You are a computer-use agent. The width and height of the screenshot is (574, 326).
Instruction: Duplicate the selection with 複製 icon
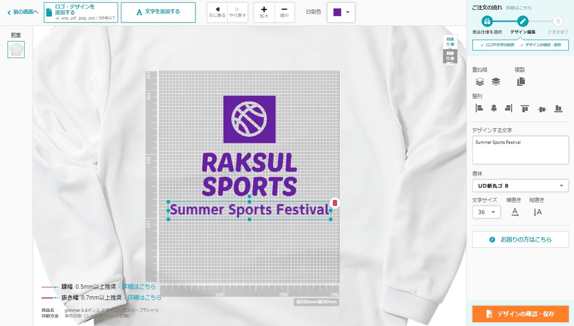(521, 82)
